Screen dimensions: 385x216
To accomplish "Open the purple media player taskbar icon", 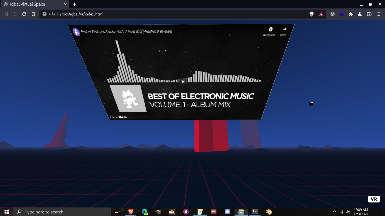I will click(x=186, y=212).
